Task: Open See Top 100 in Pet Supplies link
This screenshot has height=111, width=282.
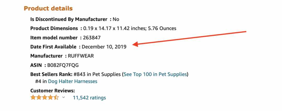Action: click(x=155, y=74)
